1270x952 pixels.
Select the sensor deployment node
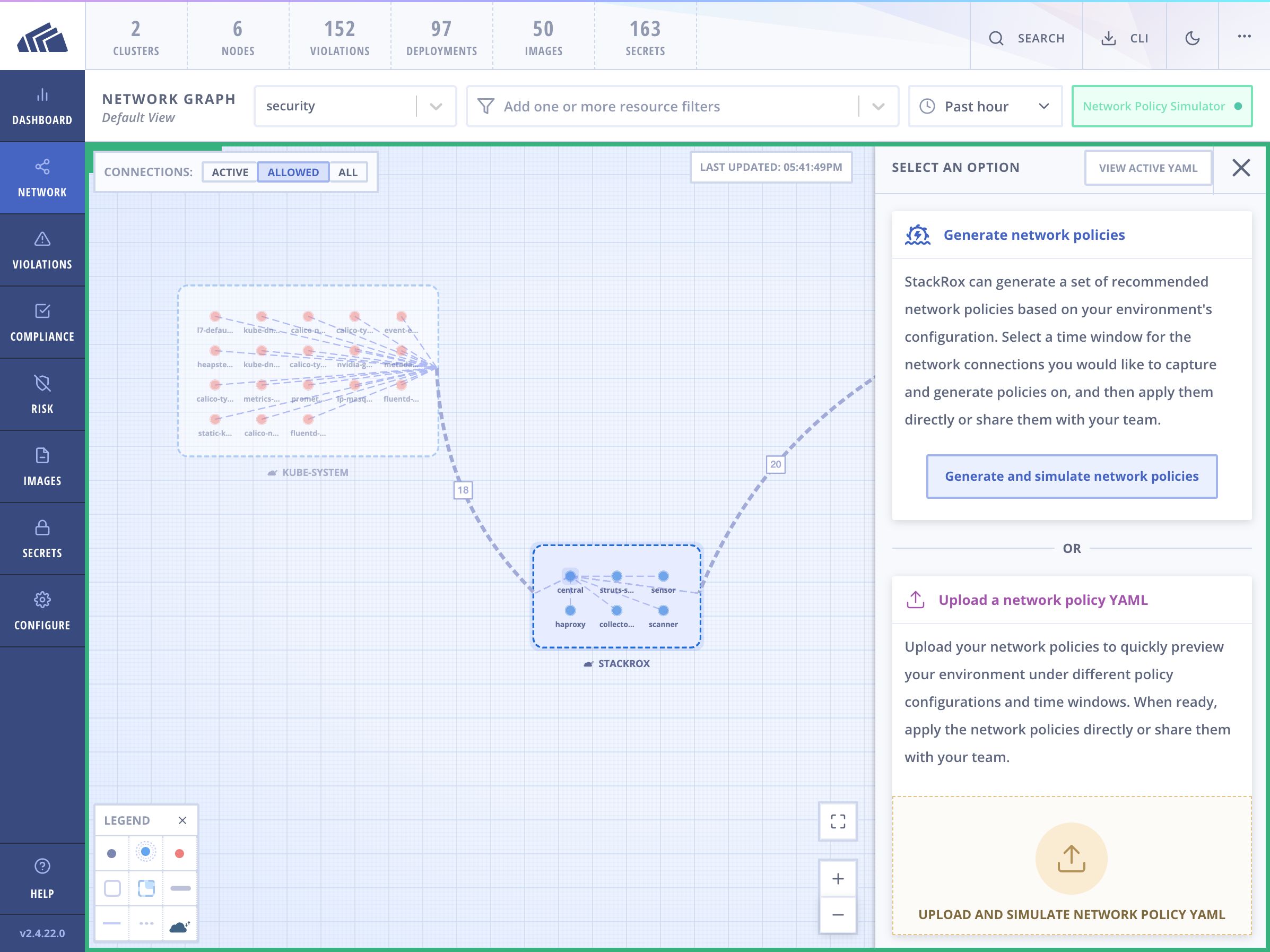[x=663, y=576]
